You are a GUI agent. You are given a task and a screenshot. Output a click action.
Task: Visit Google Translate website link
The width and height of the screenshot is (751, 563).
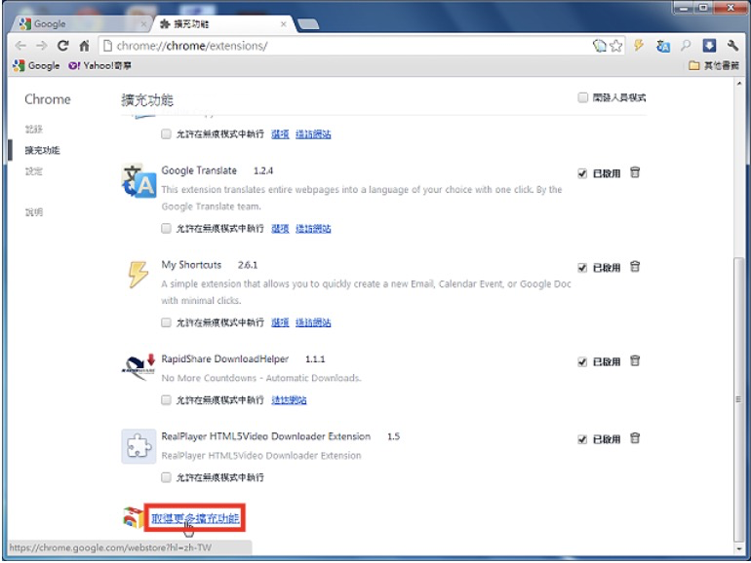(313, 229)
